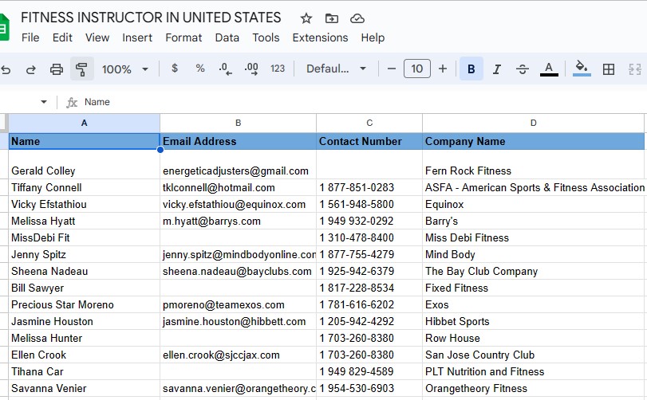Select column D header

(x=533, y=123)
